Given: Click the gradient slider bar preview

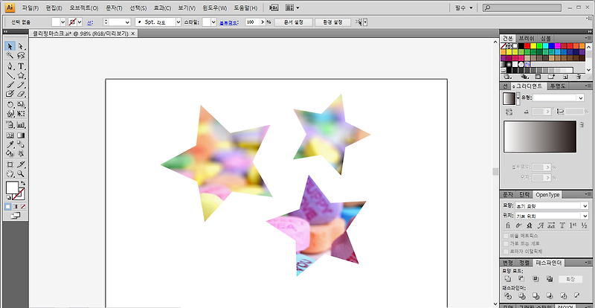Looking at the screenshot, I should click(x=540, y=137).
